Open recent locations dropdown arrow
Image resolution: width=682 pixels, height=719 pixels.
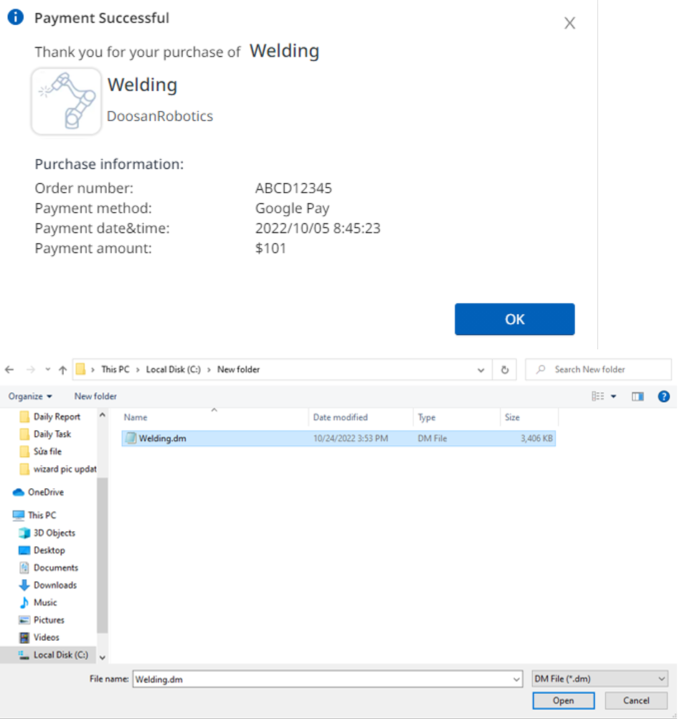48,370
